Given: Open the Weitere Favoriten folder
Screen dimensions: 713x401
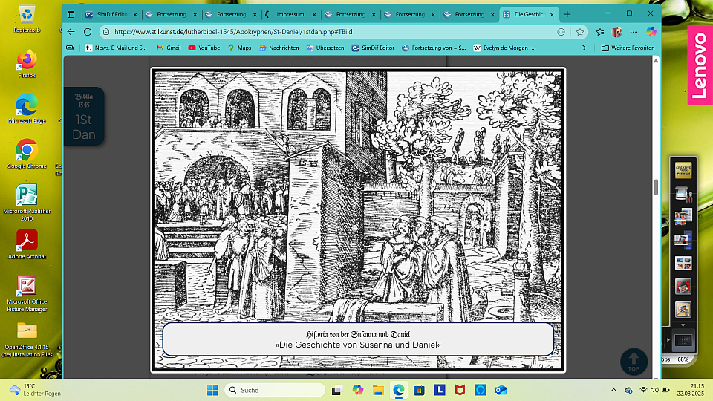Looking at the screenshot, I should coord(628,48).
